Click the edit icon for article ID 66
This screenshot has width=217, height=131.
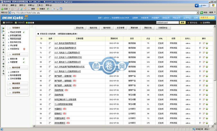point(204,76)
